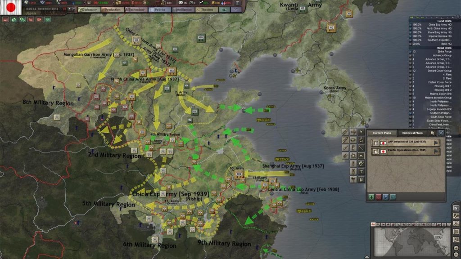Increase game speed with plus button
Screen dimensions: 461x259
pyautogui.click(x=70, y=9)
